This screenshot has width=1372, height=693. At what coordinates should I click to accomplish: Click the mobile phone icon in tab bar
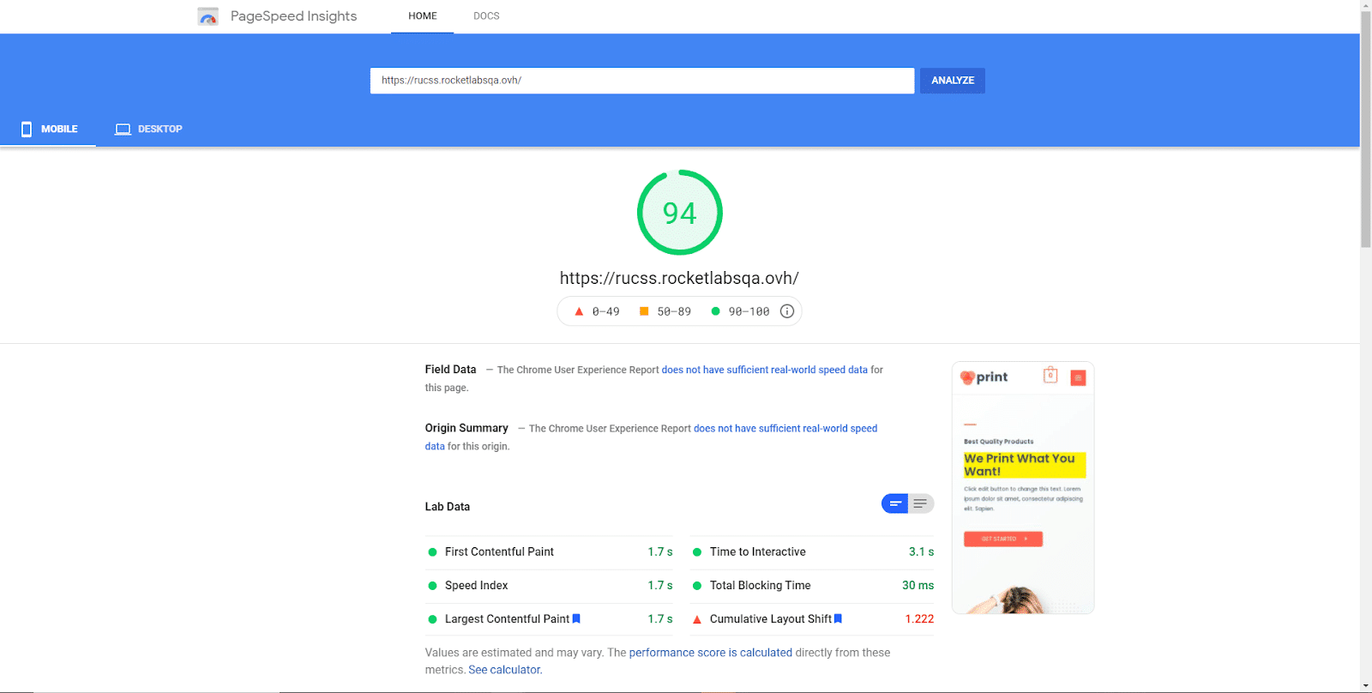click(27, 129)
